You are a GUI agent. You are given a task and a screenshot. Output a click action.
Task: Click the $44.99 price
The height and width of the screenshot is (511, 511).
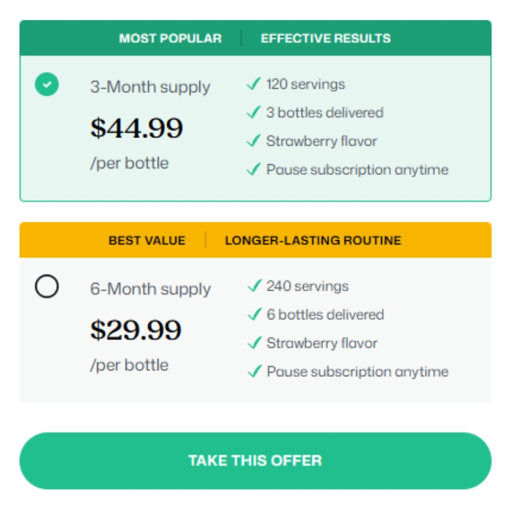[137, 128]
